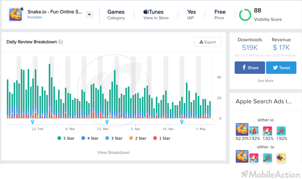This screenshot has width=302, height=179.
Task: Export the daily review chart
Action: (208, 42)
